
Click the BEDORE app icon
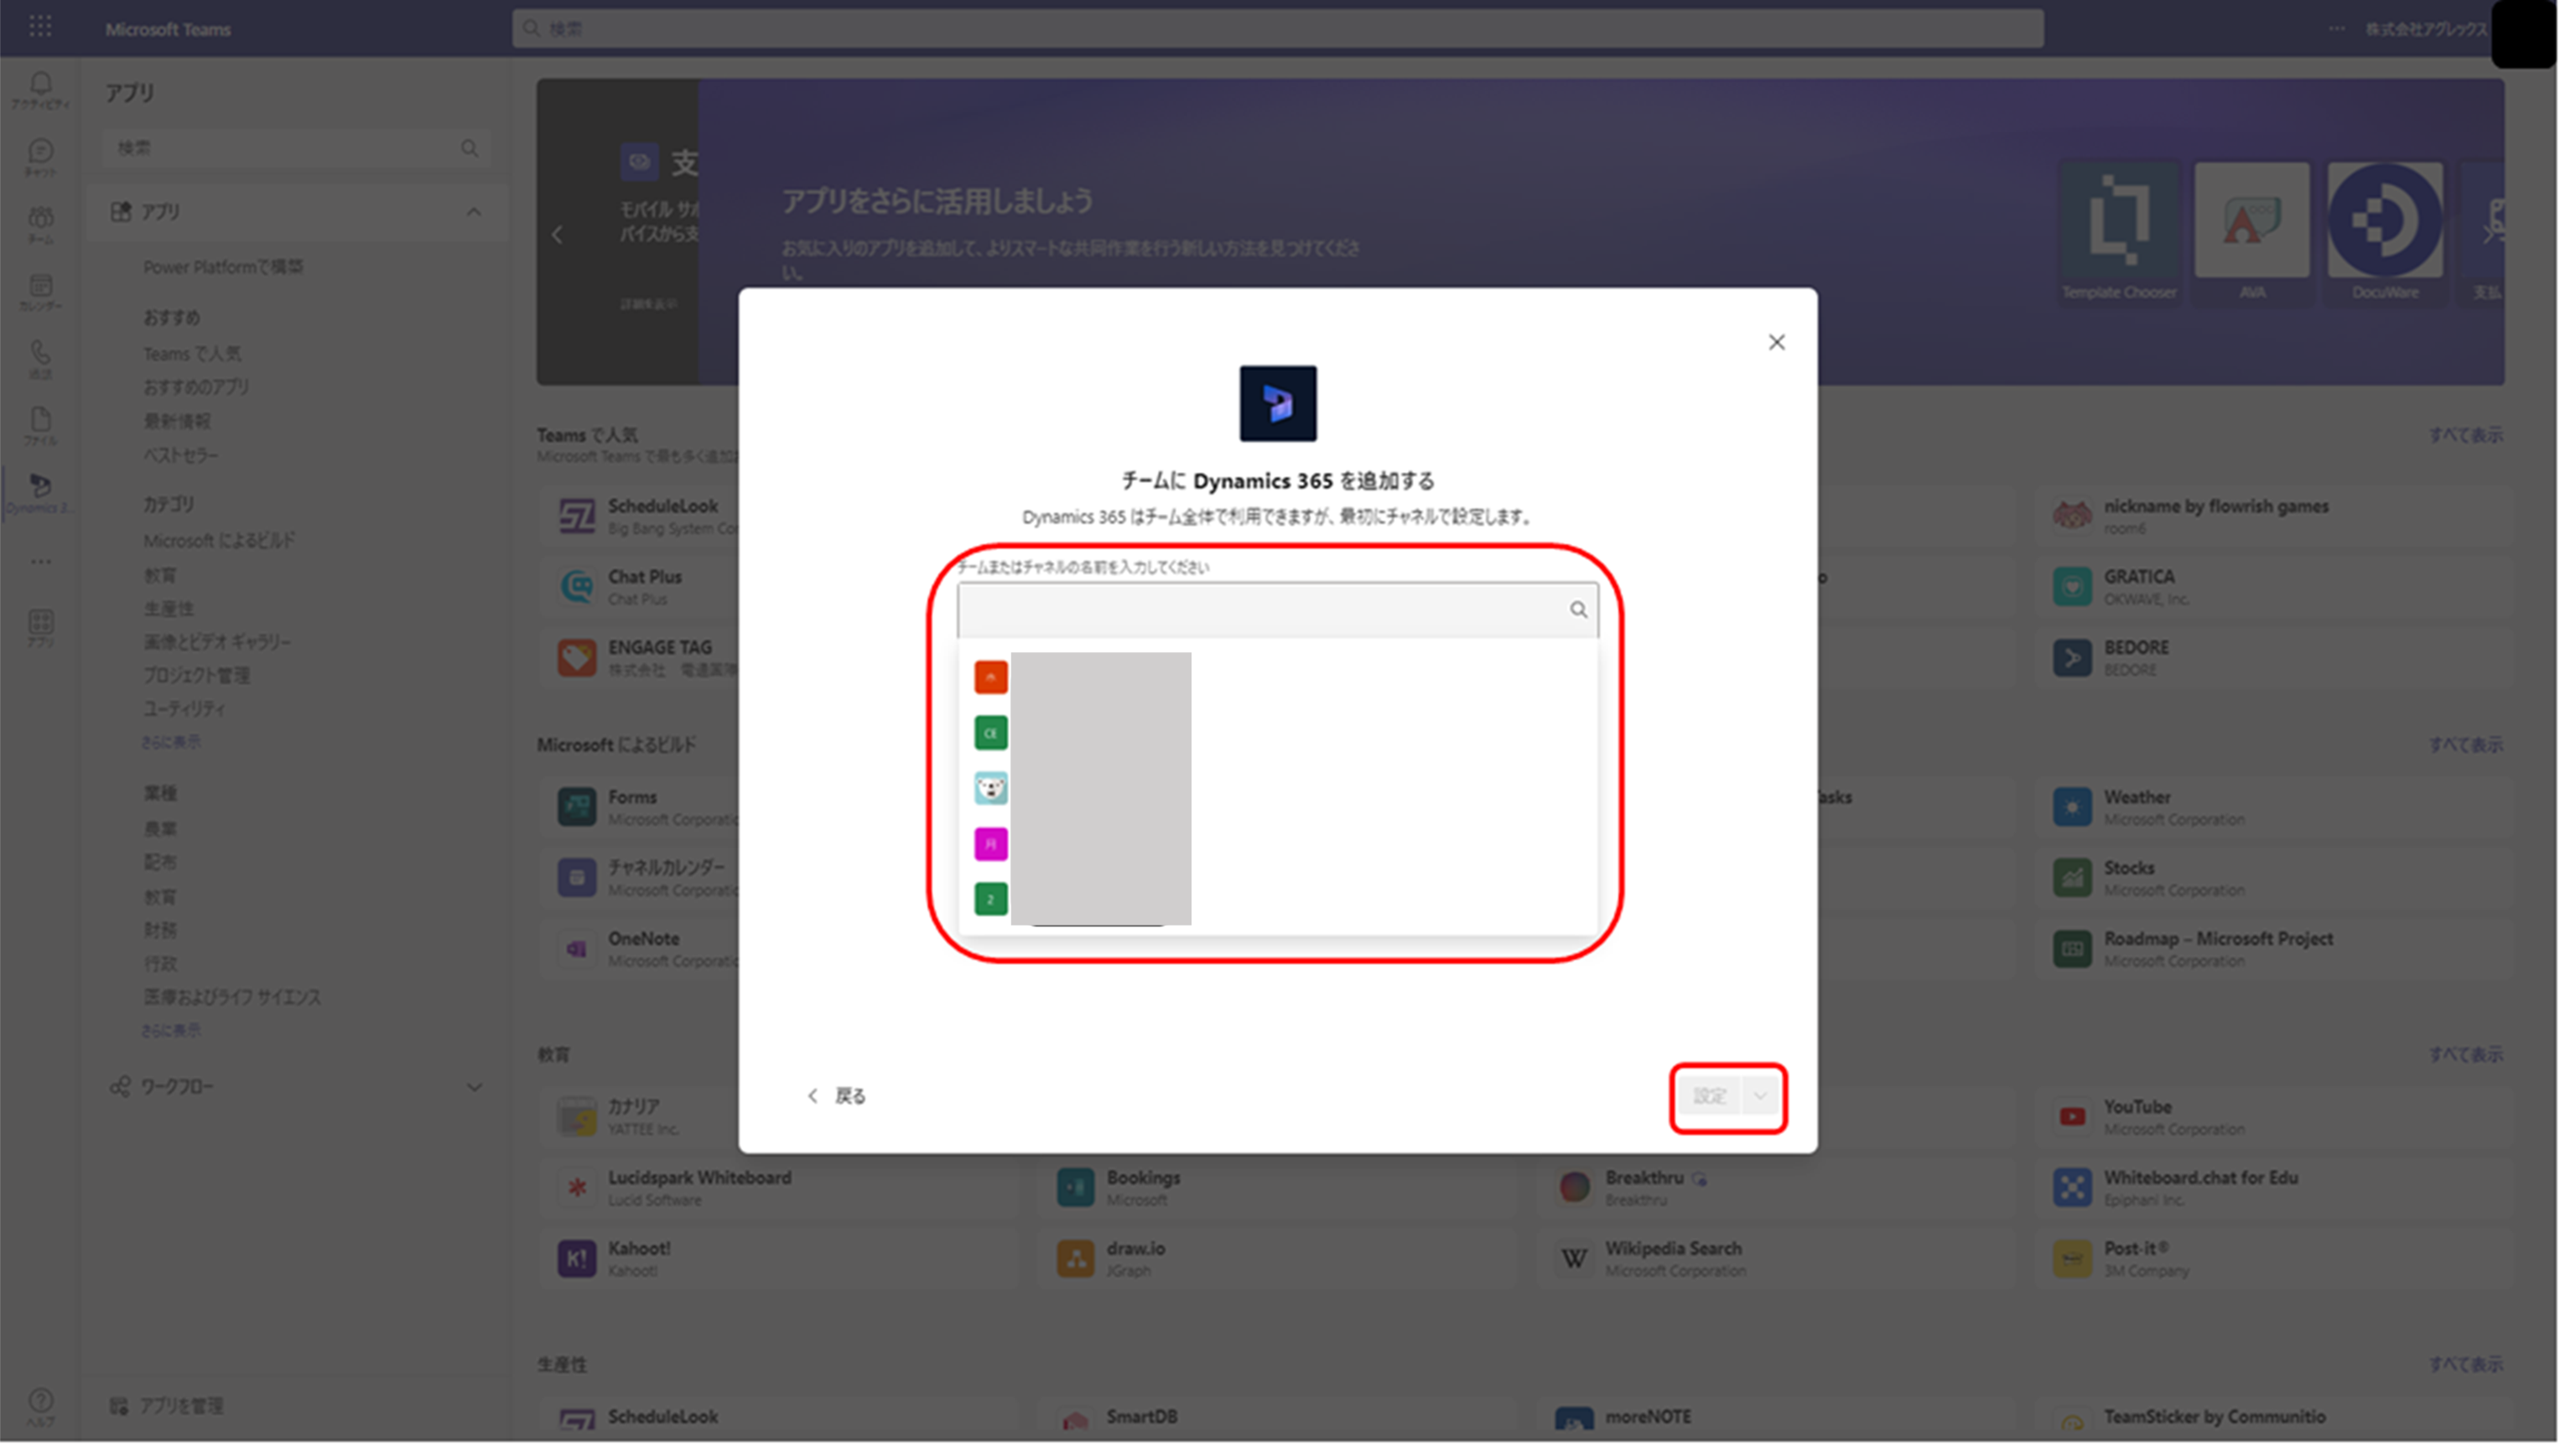pyautogui.click(x=2072, y=657)
